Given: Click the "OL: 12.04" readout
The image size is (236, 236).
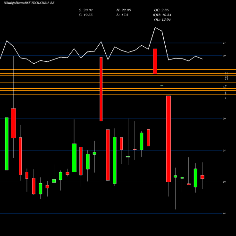Looking at the screenshot, I should (162, 20).
